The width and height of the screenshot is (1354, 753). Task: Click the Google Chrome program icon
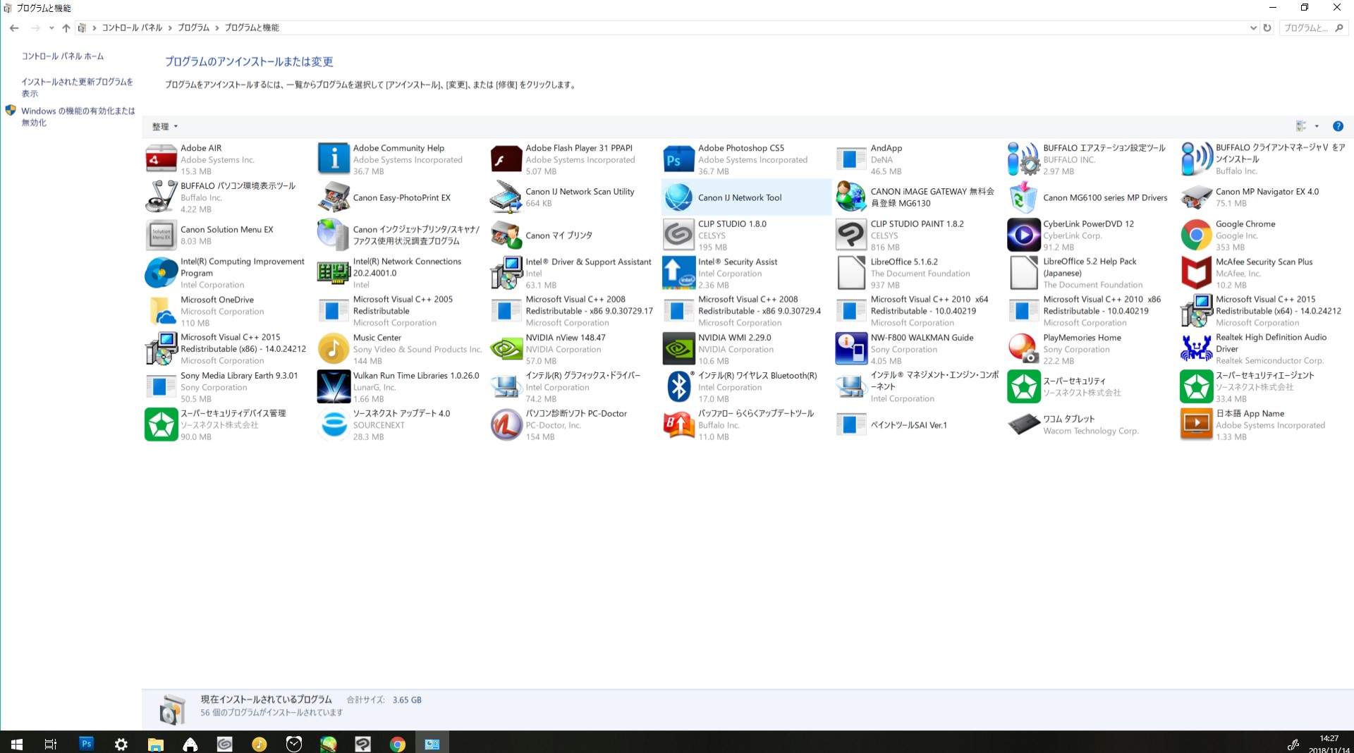pyautogui.click(x=1196, y=235)
